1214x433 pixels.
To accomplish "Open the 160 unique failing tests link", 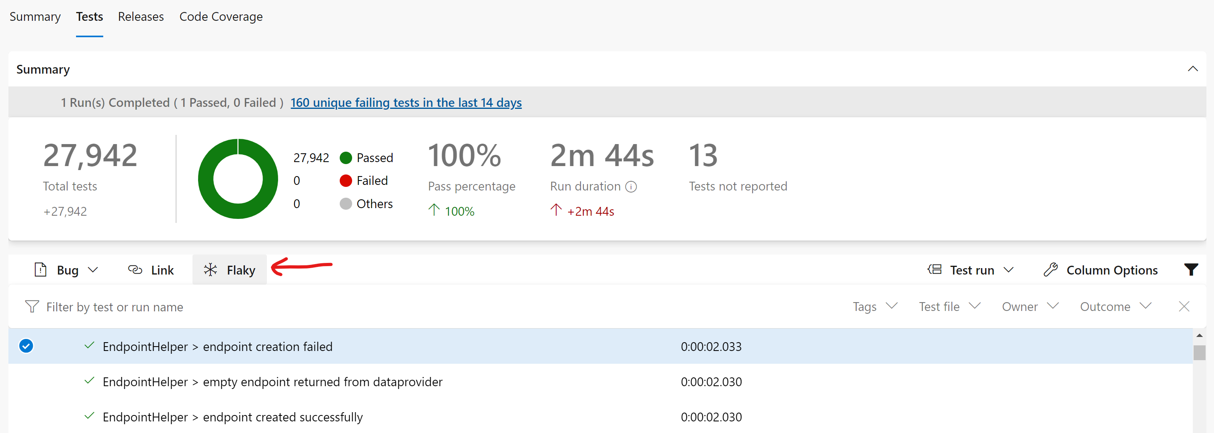I will (x=406, y=102).
